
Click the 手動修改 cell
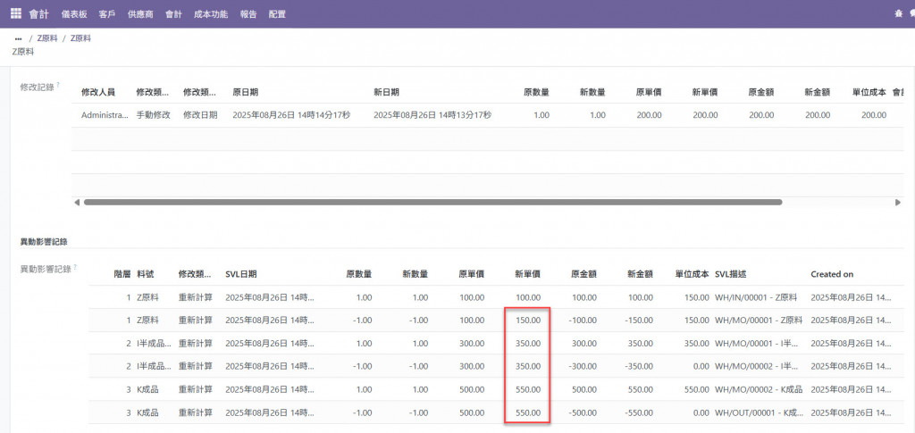click(x=153, y=115)
